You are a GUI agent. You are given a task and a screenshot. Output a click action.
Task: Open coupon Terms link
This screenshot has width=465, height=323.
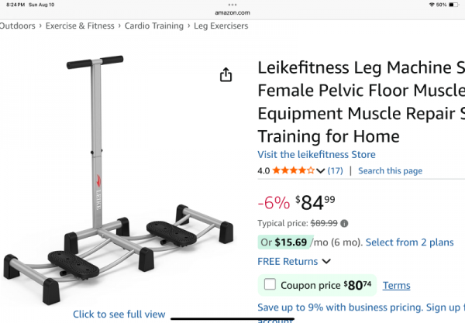click(396, 286)
